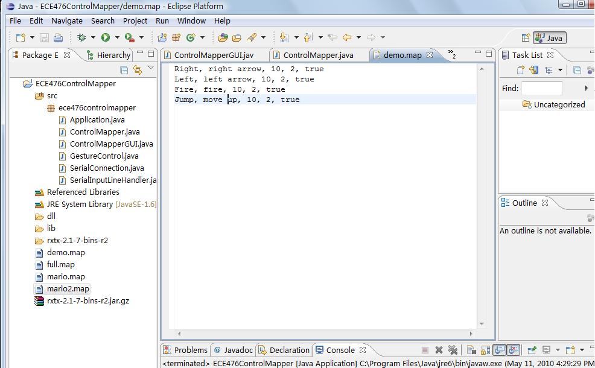Open the Problems view tab

coord(185,350)
